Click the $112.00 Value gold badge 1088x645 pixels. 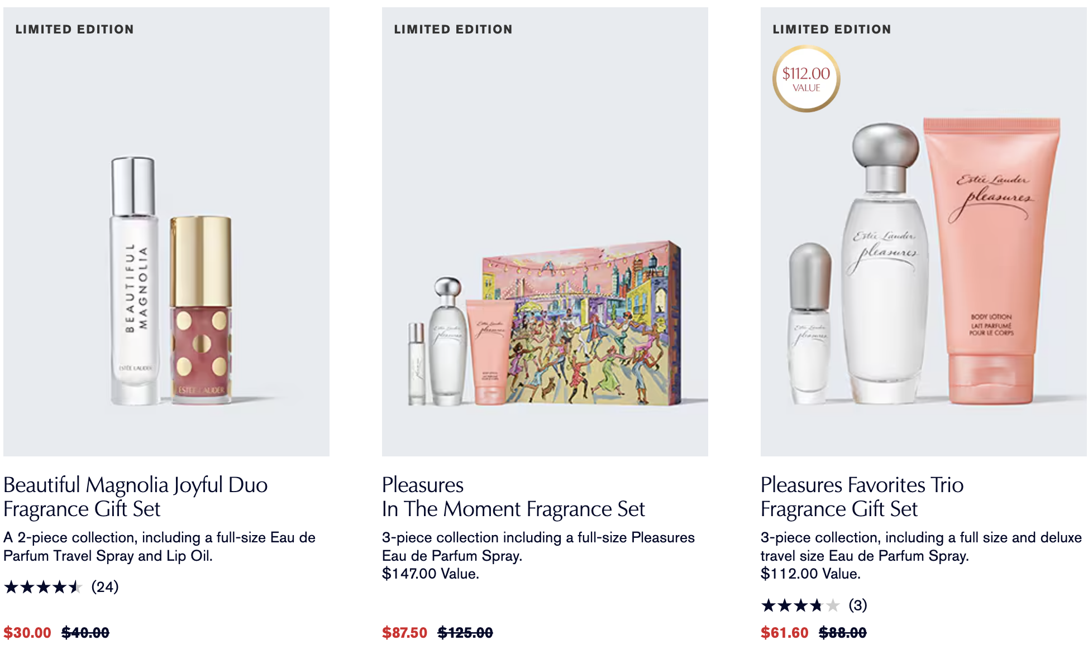(x=806, y=79)
